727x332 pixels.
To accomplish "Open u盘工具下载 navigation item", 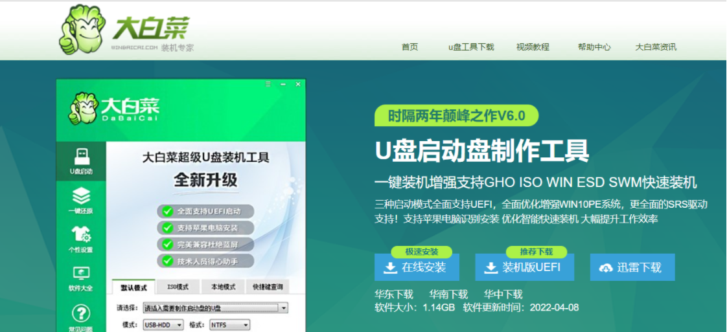I will click(x=471, y=47).
